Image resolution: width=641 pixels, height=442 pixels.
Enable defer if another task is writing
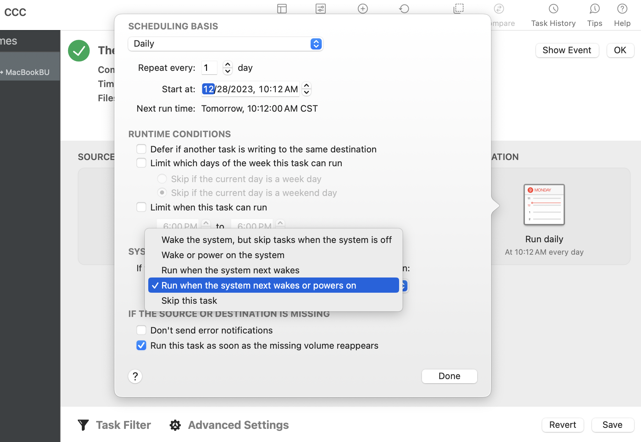[141, 149]
